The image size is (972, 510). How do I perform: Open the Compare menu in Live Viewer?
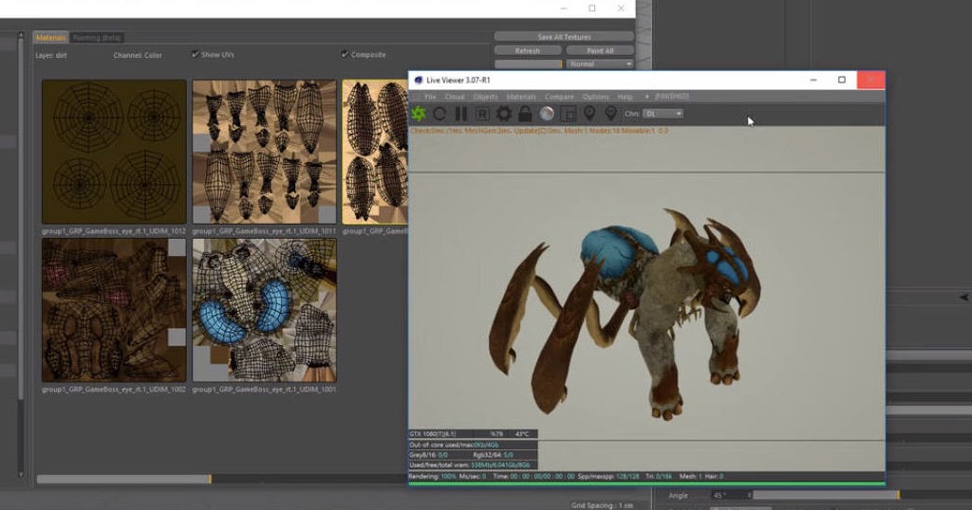click(559, 98)
